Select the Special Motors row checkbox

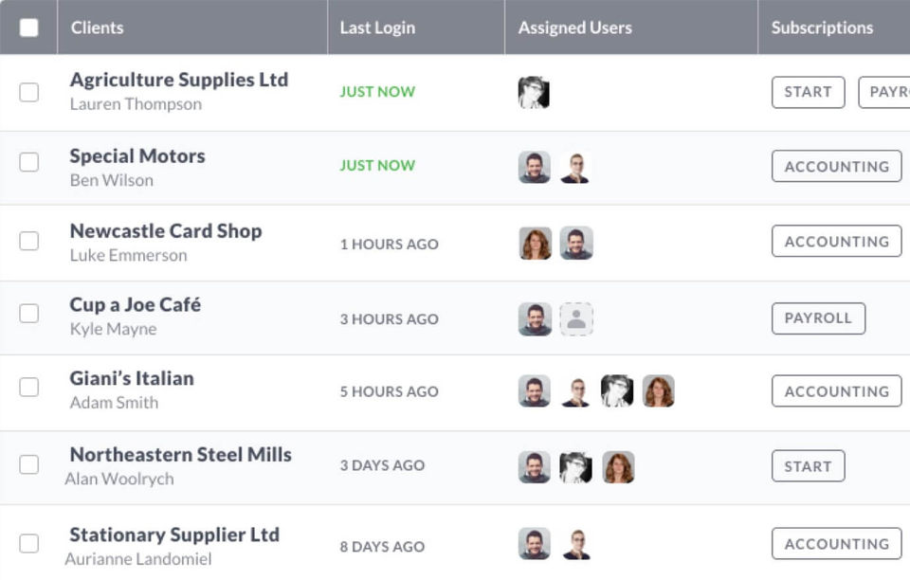click(29, 163)
